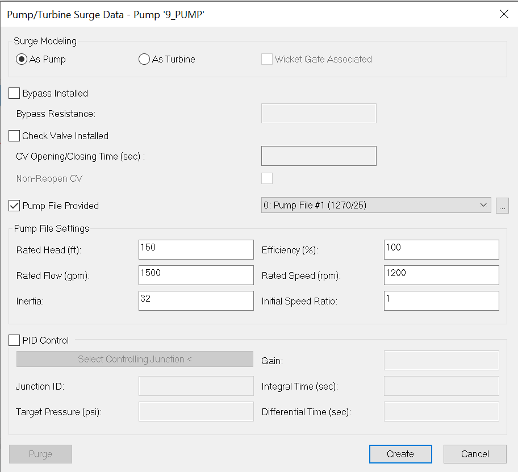Click the Bypass Resistance input field
Viewport: 518px width, 472px height.
(319, 113)
